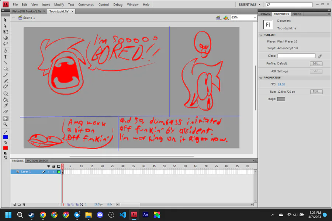
Task: Select the Subselection tool
Action: (6, 26)
